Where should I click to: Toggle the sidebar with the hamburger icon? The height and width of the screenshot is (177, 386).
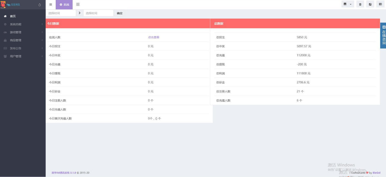tap(50, 4)
